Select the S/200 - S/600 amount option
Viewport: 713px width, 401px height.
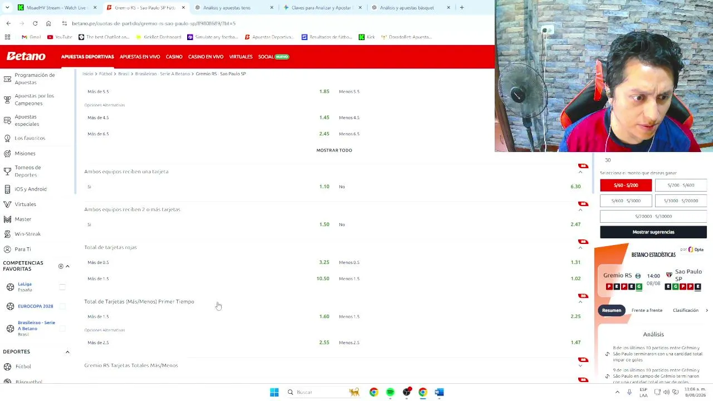coord(681,185)
